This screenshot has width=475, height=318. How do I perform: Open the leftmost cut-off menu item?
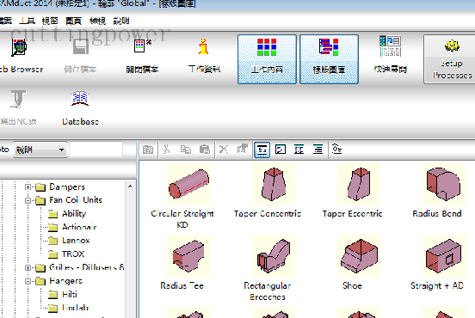[6, 21]
